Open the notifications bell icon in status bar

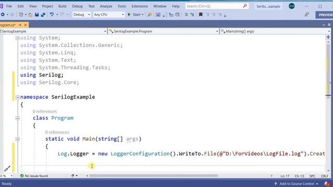click(x=326, y=184)
